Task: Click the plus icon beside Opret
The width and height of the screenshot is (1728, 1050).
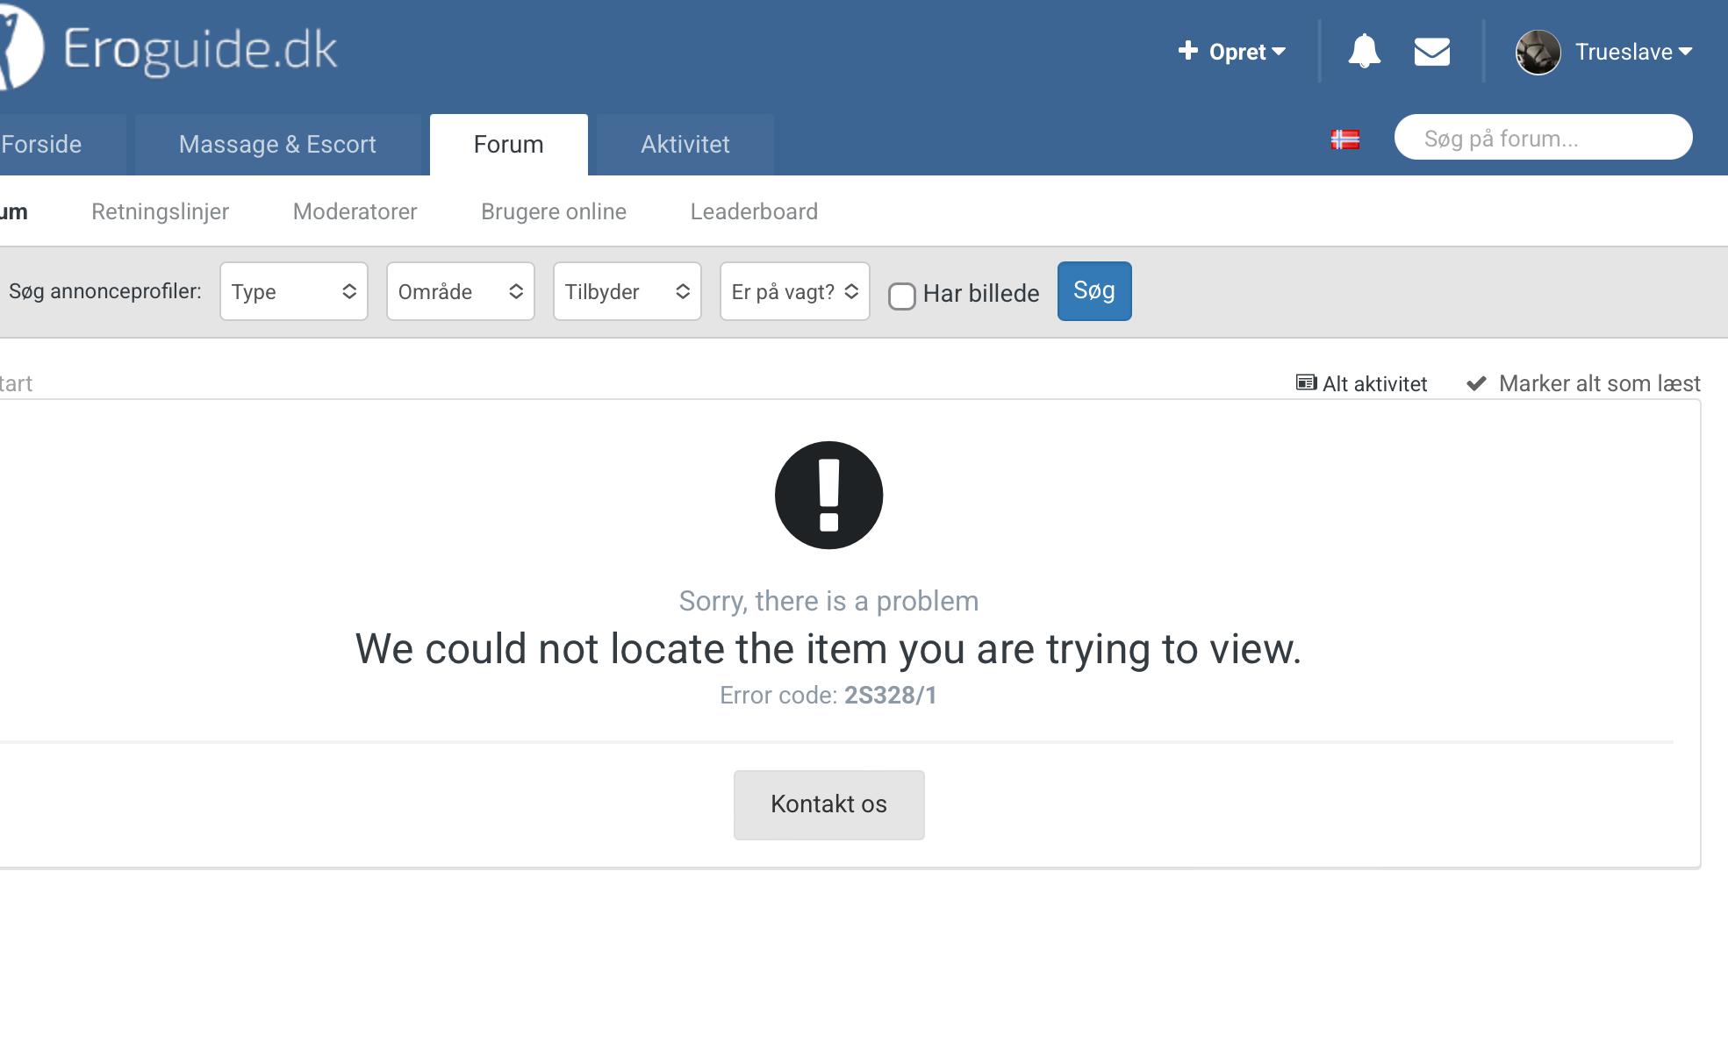Action: (x=1187, y=51)
